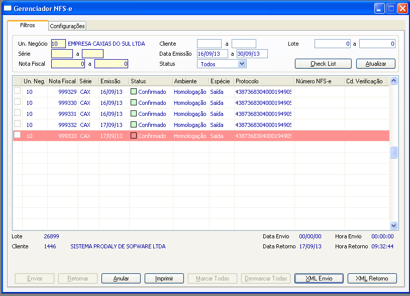The image size is (410, 296).
Task: Click the Imprimir button
Action: click(x=164, y=278)
